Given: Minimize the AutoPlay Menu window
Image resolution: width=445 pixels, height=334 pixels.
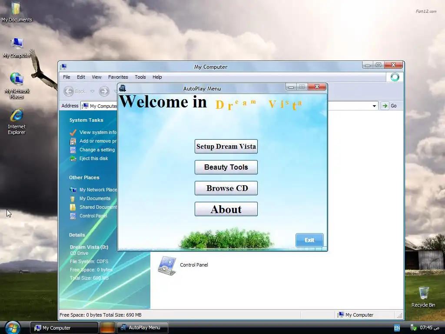Looking at the screenshot, I should (x=291, y=87).
